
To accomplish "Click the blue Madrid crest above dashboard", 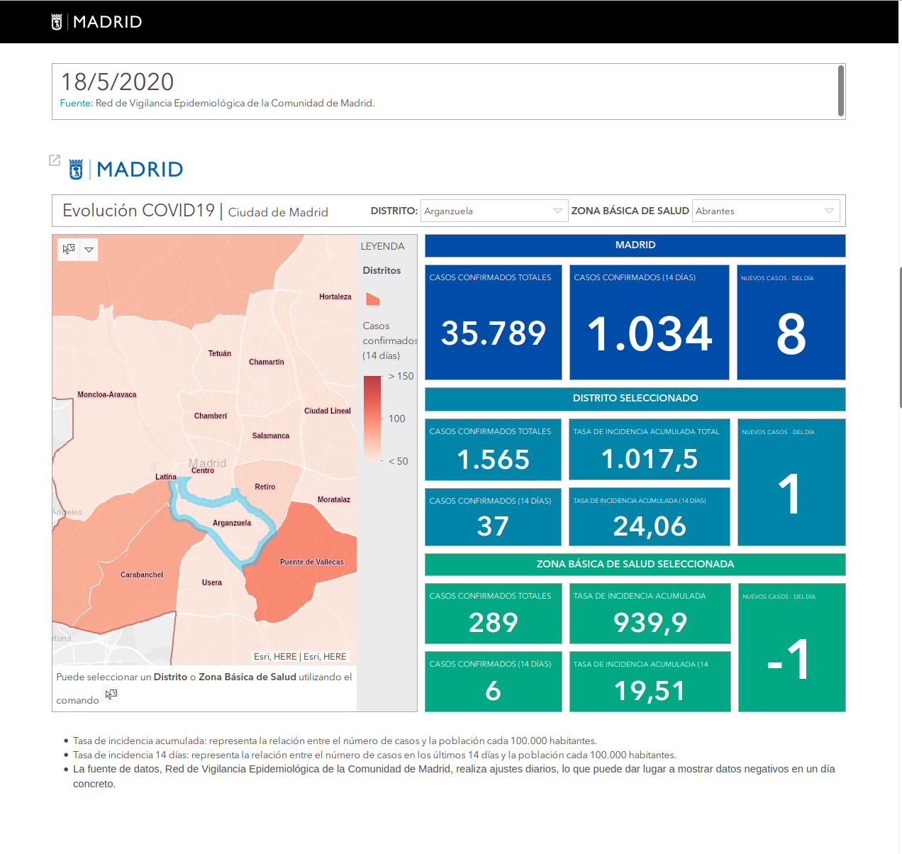I will tap(76, 169).
